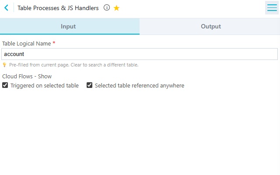Click the 'Triggered on selected table' label text

pos(45,86)
